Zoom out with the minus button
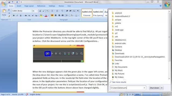 [142, 94]
